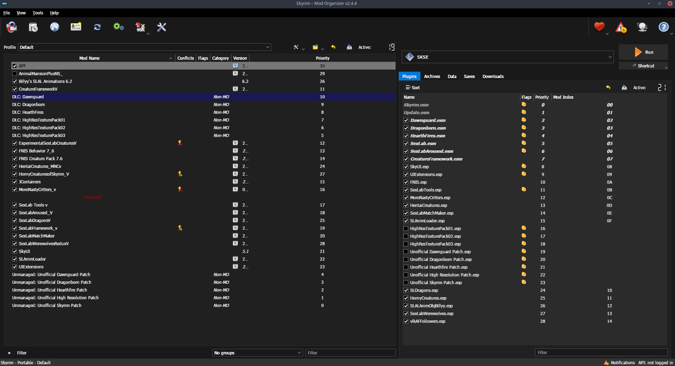Uncheck the SkyUI mod checkbox

15,251
